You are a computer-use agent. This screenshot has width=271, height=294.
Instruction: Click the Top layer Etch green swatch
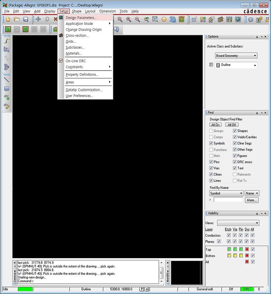[229, 249]
